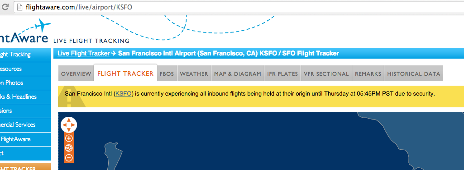Open the Remarks tab
Image resolution: width=464 pixels, height=170 pixels.
[x=368, y=74]
